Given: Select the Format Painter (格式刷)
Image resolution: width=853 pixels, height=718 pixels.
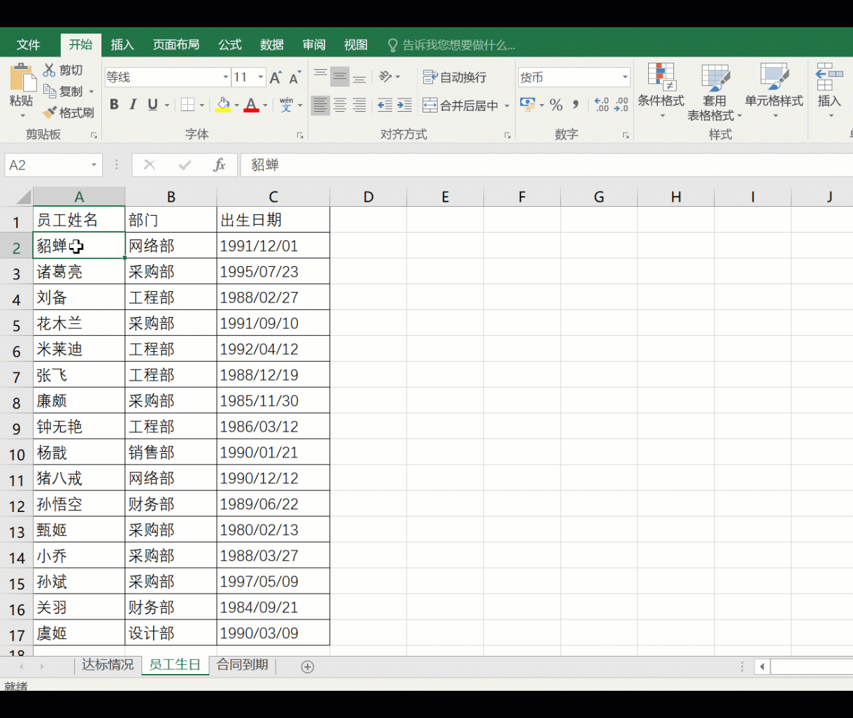Looking at the screenshot, I should click(68, 112).
